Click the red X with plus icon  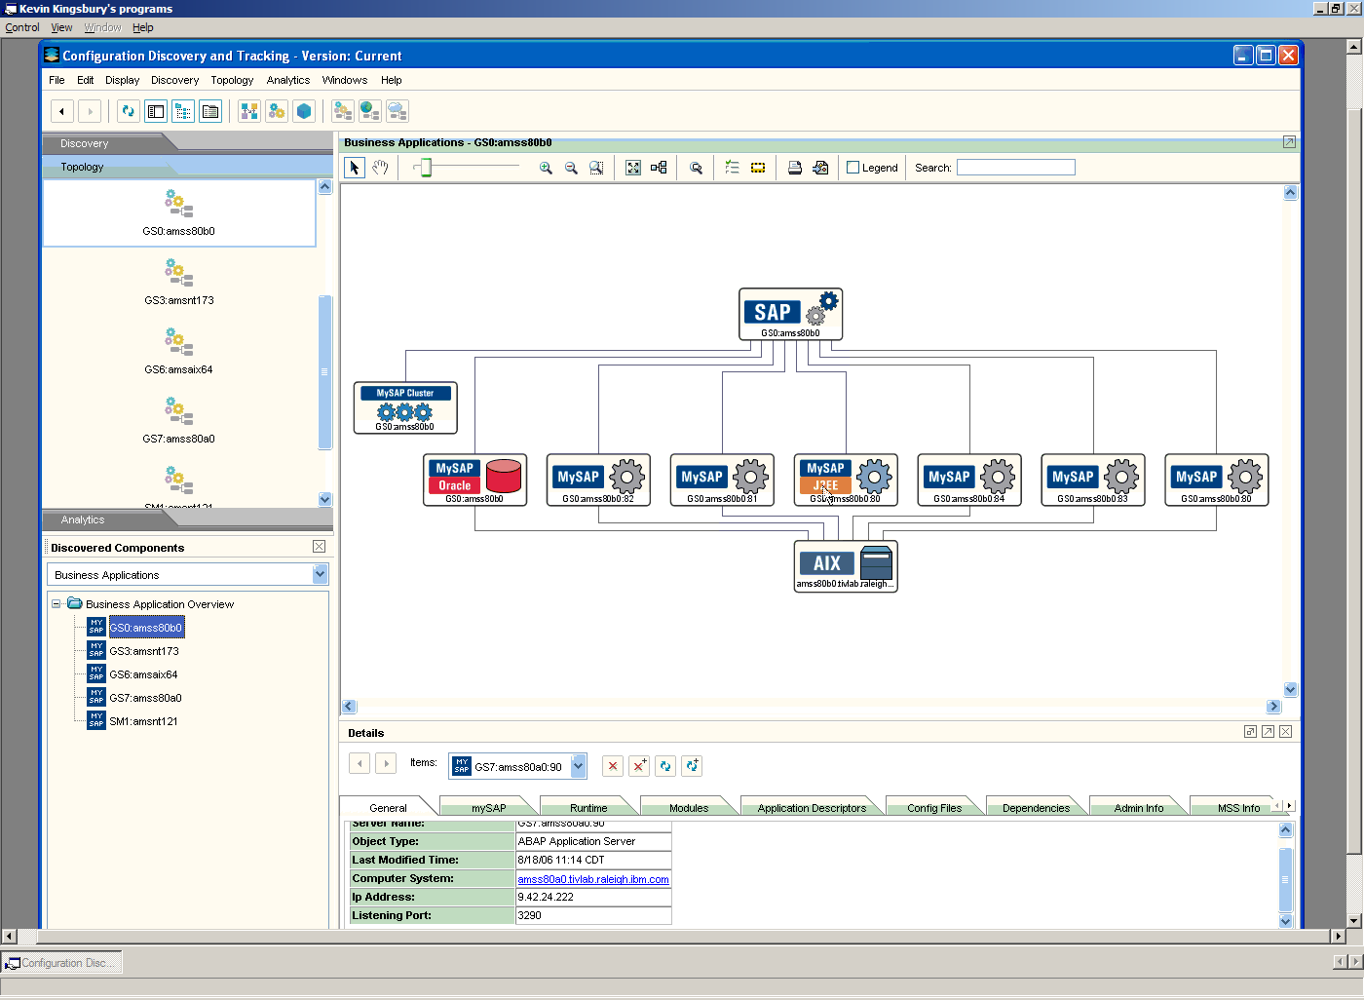(639, 766)
